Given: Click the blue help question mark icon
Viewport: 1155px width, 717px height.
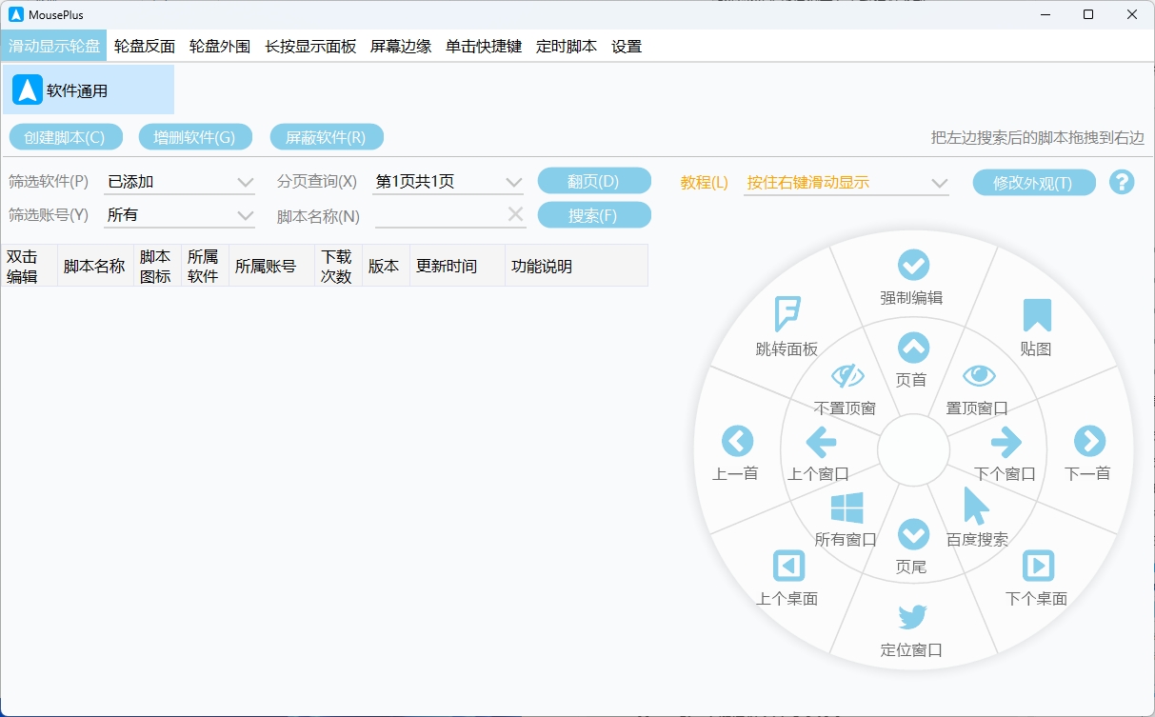Looking at the screenshot, I should point(1122,181).
